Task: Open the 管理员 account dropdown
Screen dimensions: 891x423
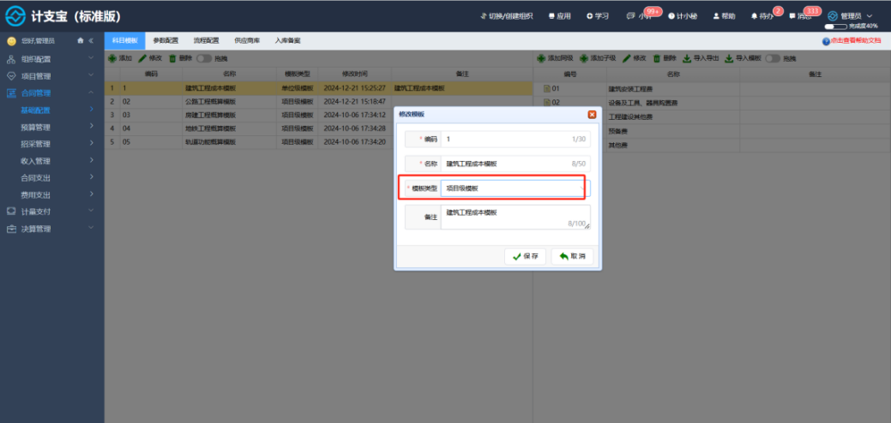Action: coord(850,16)
